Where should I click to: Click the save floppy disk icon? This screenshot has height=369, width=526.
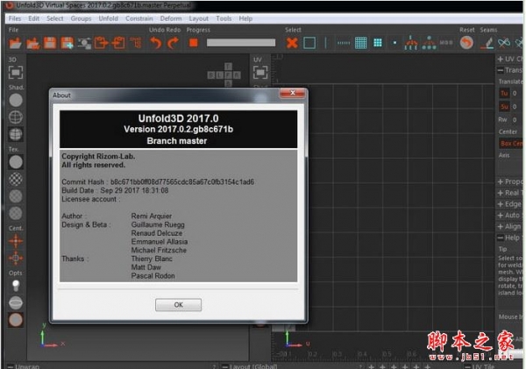[x=50, y=43]
